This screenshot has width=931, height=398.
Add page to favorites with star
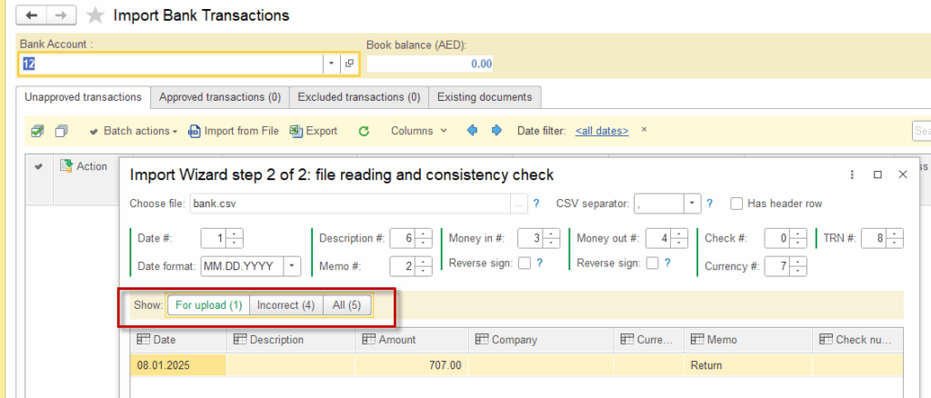coord(95,15)
